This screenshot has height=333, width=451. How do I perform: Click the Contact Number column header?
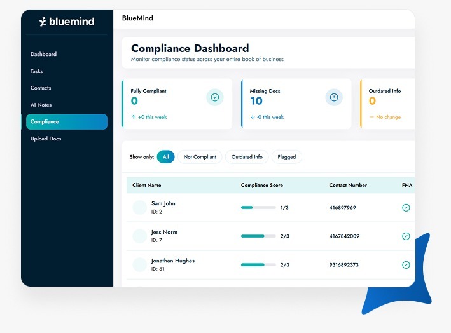[x=348, y=185]
